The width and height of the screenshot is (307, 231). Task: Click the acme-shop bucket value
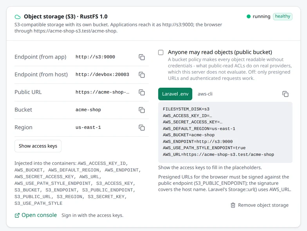click(88, 110)
